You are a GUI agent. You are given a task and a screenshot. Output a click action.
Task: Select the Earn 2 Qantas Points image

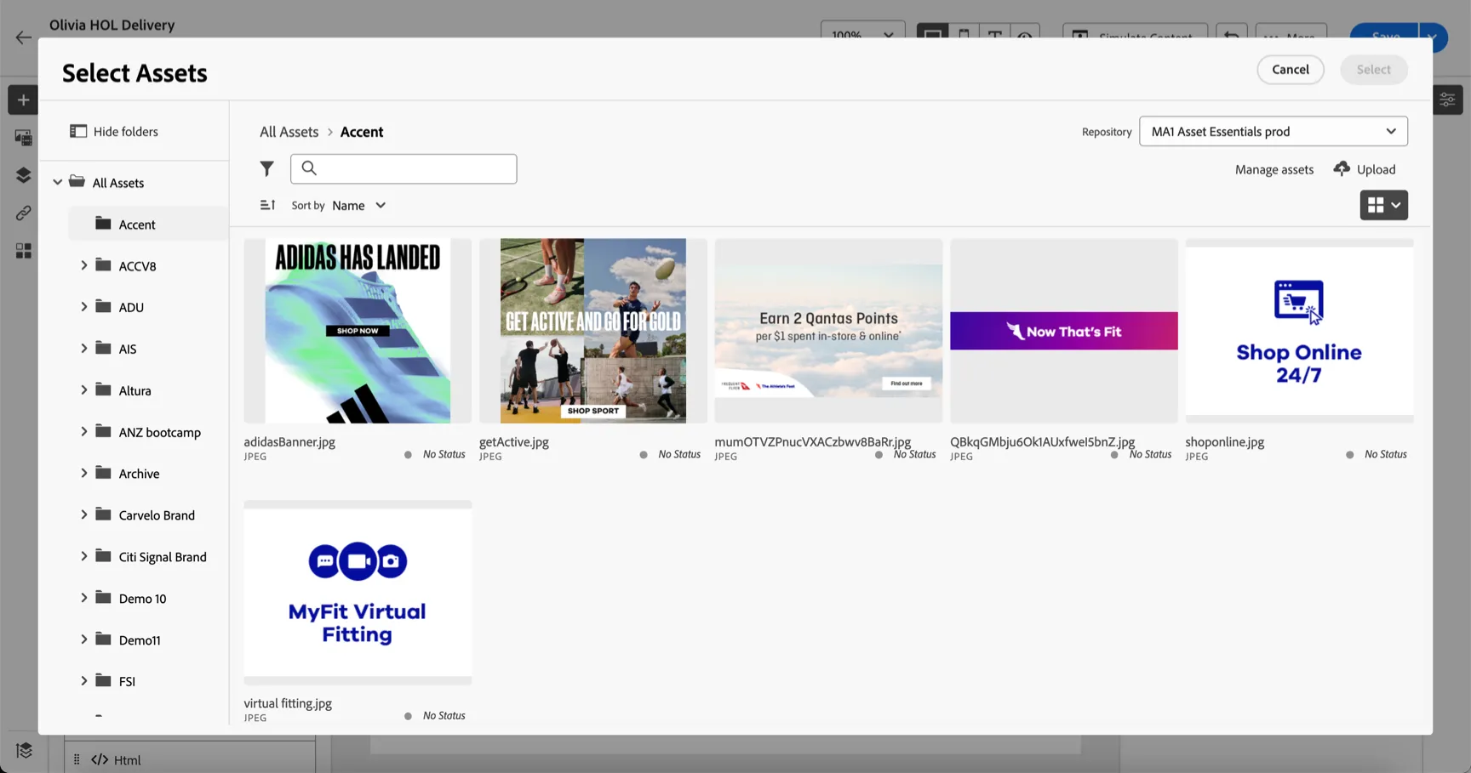(x=828, y=331)
